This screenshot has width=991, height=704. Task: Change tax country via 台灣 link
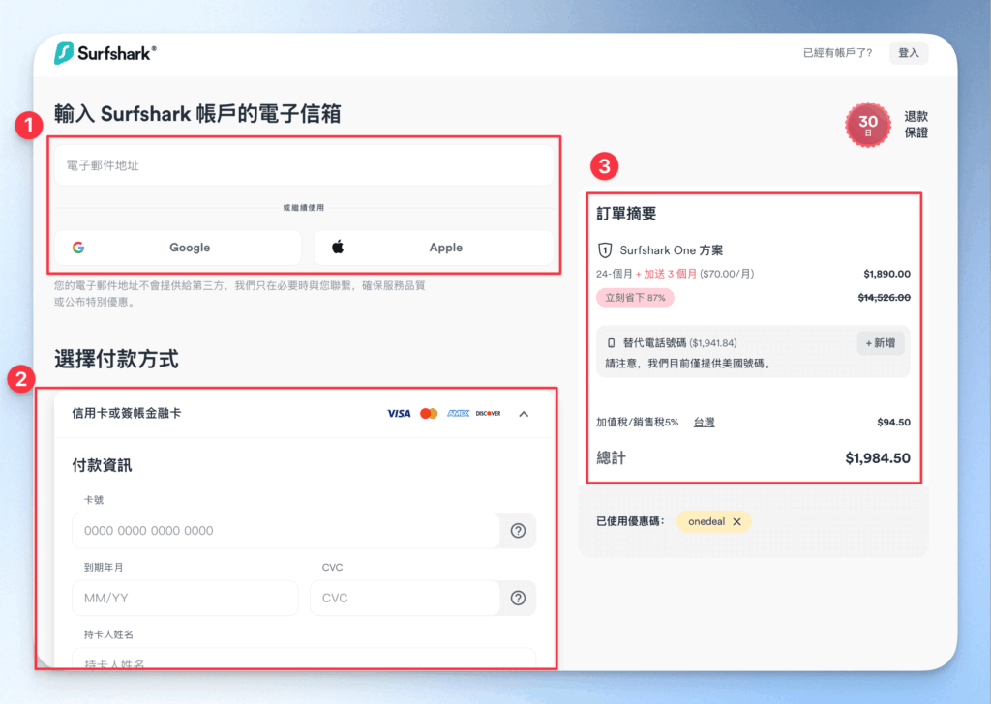tap(705, 423)
